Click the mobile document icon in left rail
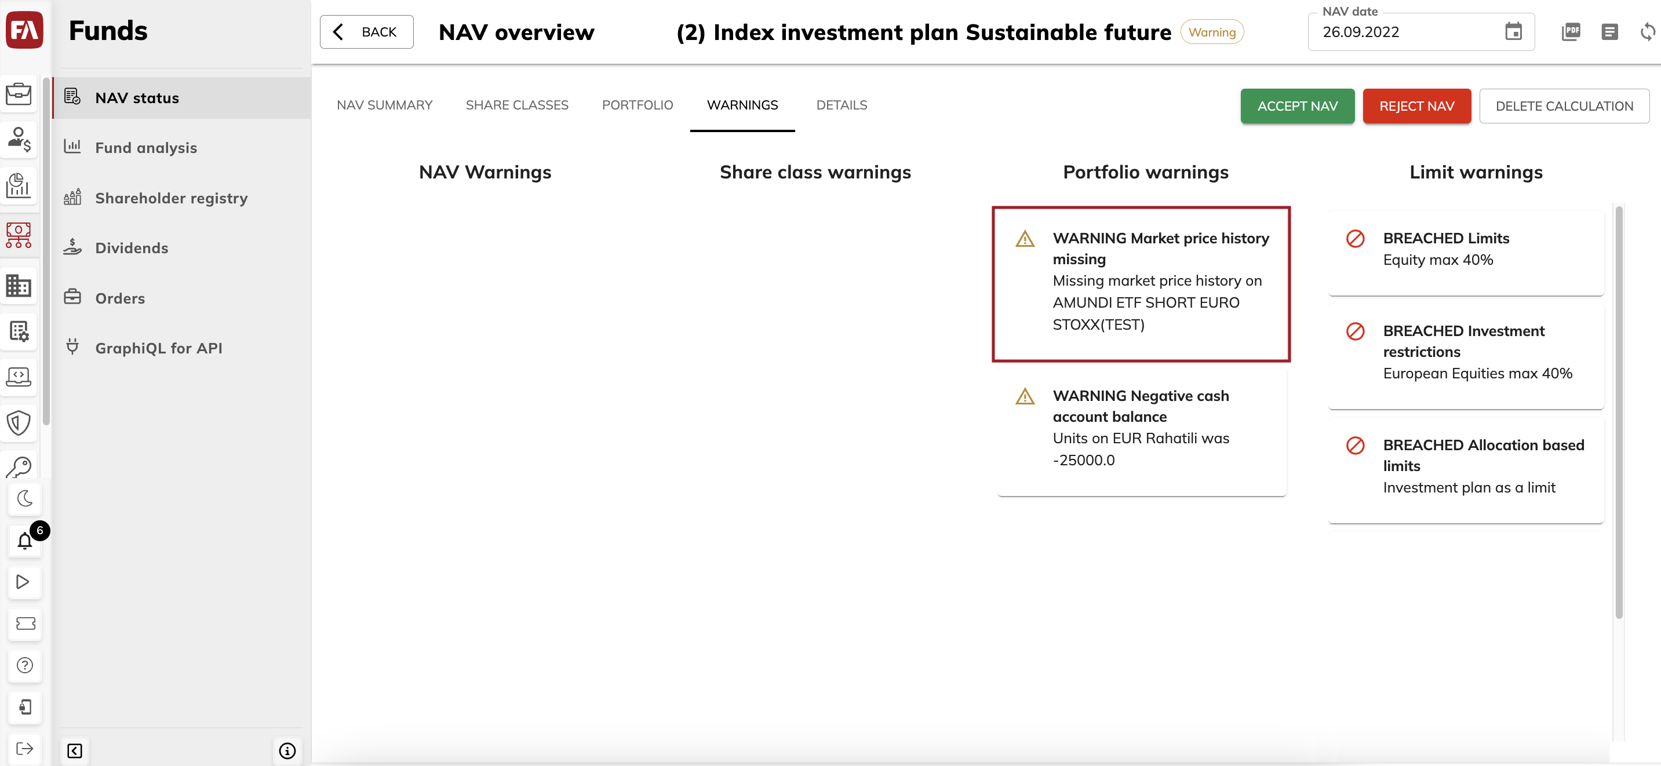The height and width of the screenshot is (766, 1661). (24, 707)
